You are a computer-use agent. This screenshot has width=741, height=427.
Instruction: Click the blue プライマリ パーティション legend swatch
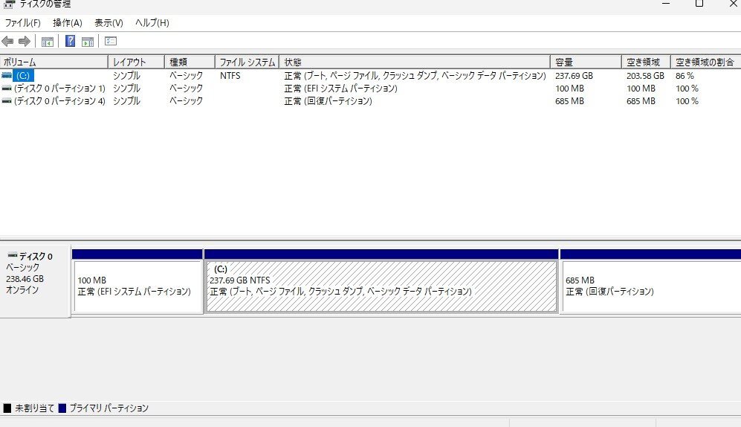(x=62, y=408)
